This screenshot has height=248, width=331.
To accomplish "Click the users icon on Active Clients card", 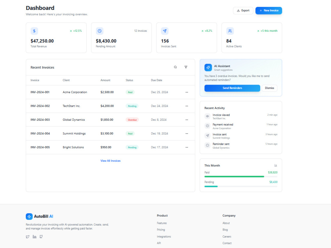I will point(230,31).
